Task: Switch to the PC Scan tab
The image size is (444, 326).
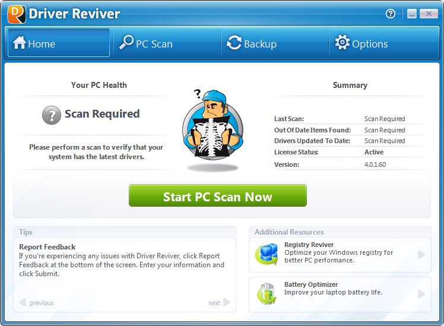Action: coord(166,43)
